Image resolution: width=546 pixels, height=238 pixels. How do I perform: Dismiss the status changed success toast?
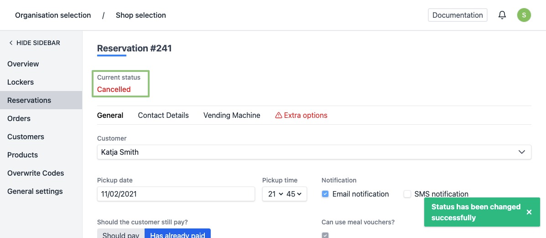click(529, 212)
